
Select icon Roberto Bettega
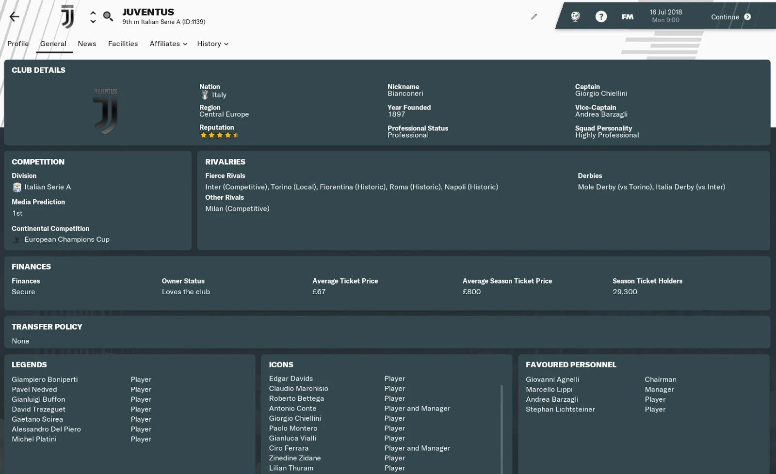tap(296, 398)
